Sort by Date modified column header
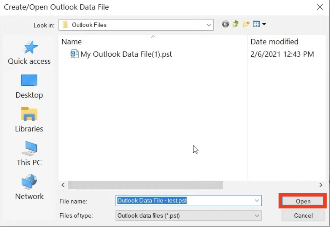 pos(274,41)
